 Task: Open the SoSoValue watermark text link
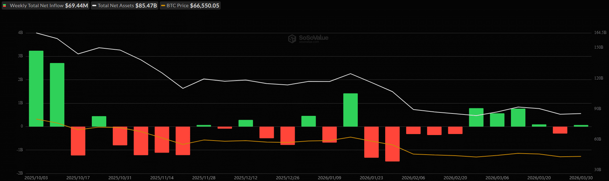click(313, 38)
